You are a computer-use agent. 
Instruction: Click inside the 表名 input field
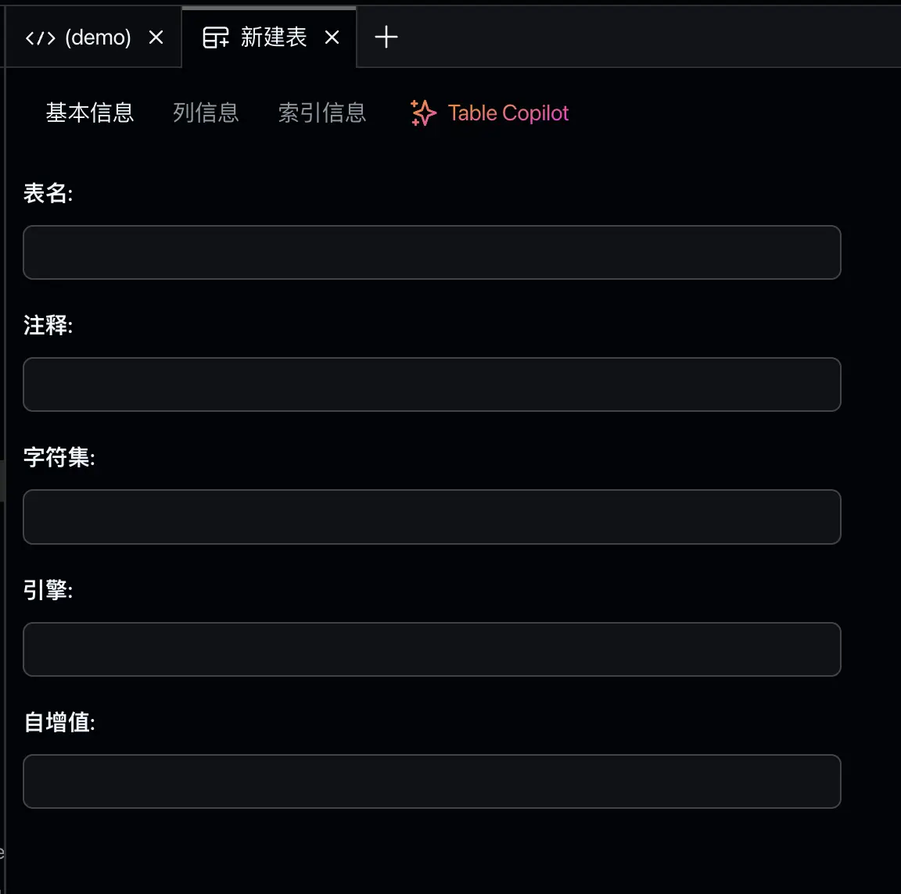[431, 252]
